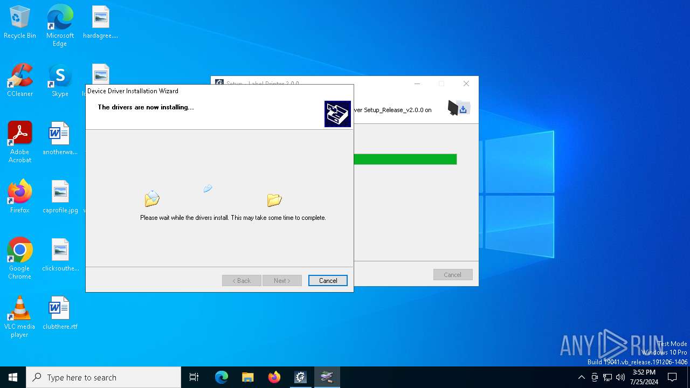Image resolution: width=690 pixels, height=388 pixels.
Task: Open File Explorer from the taskbar
Action: tap(248, 377)
